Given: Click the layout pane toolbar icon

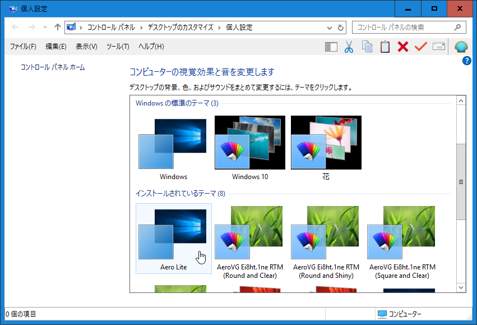Looking at the screenshot, I should (x=331, y=47).
